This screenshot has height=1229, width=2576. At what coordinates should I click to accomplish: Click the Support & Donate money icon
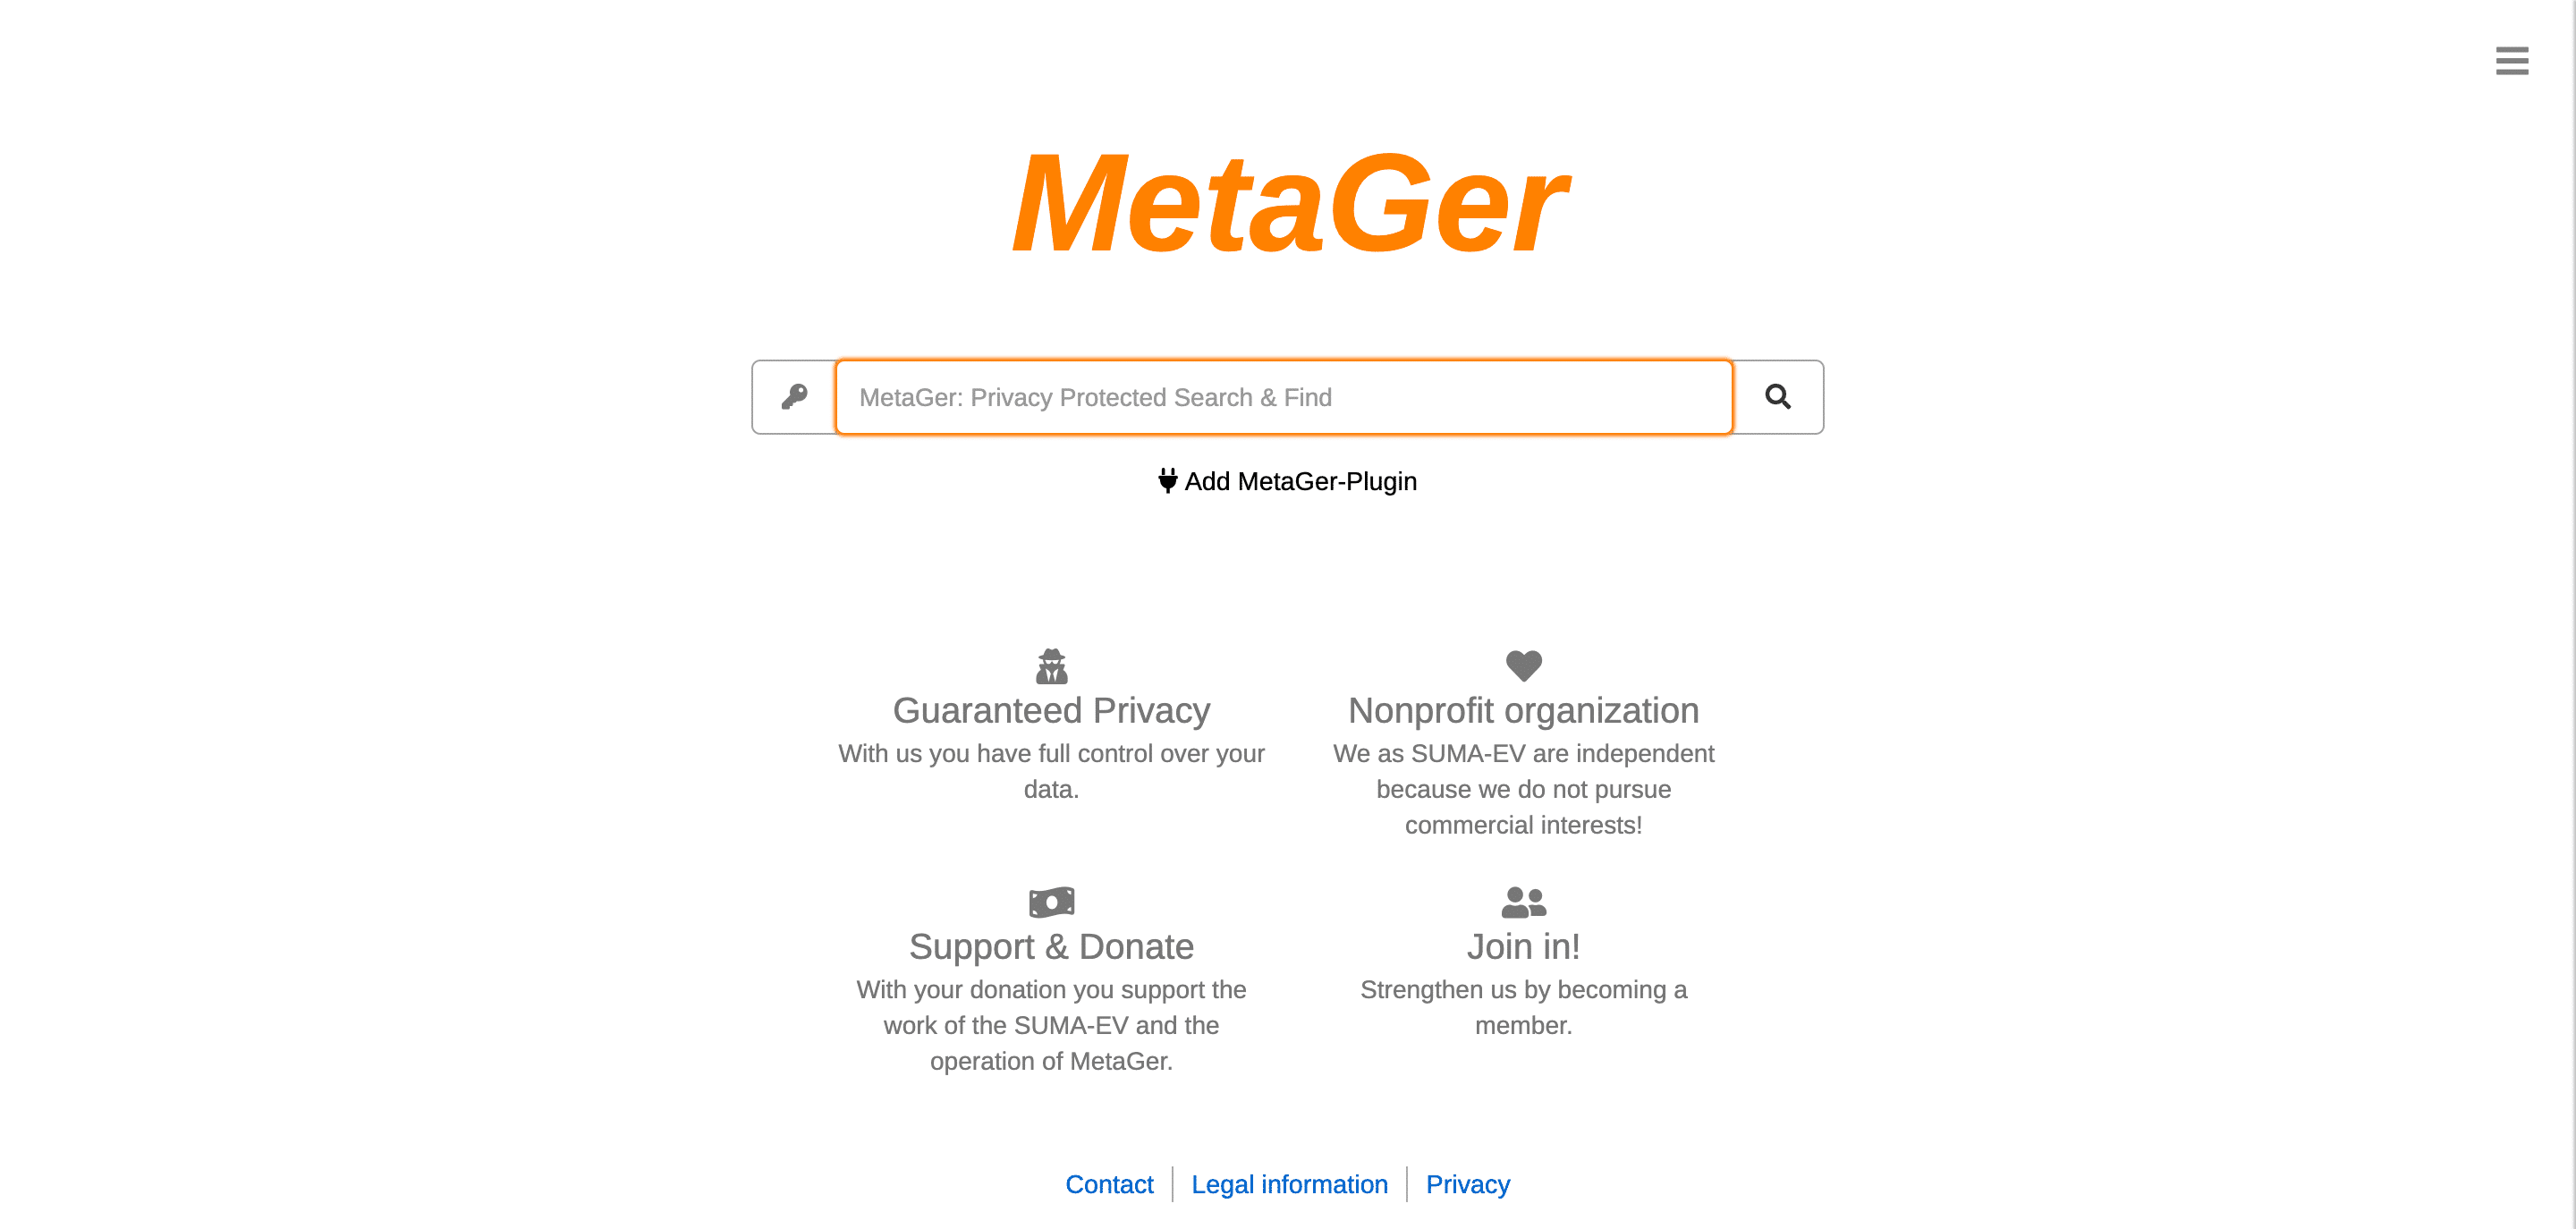[1052, 902]
